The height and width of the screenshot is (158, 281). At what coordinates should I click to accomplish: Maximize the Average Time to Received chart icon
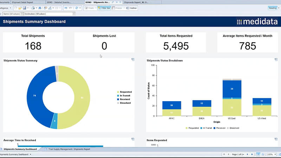point(133,139)
